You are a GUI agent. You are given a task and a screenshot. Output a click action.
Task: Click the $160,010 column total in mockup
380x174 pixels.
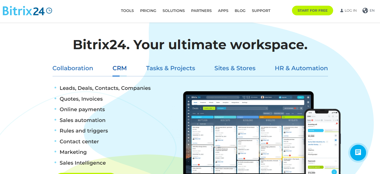click(270, 120)
